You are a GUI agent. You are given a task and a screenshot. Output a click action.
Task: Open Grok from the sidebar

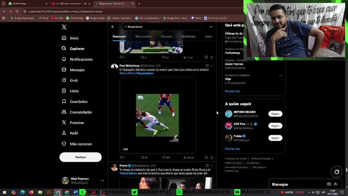tap(70, 80)
